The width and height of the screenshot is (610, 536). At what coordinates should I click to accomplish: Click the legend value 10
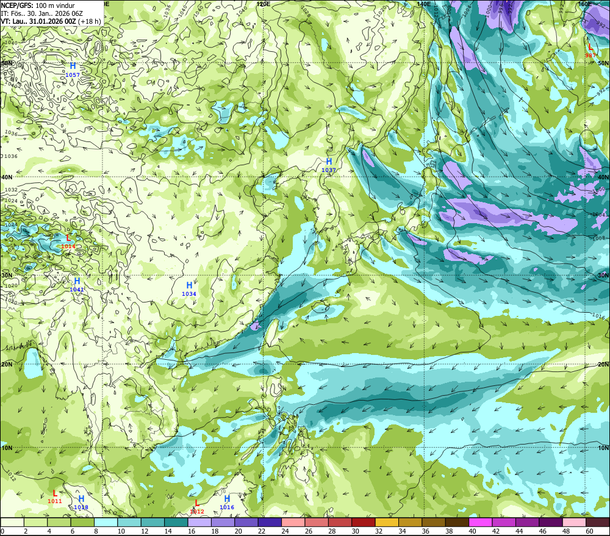coord(121,531)
